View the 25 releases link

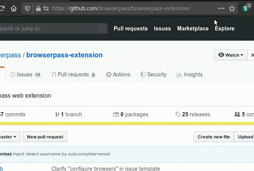[193, 114]
